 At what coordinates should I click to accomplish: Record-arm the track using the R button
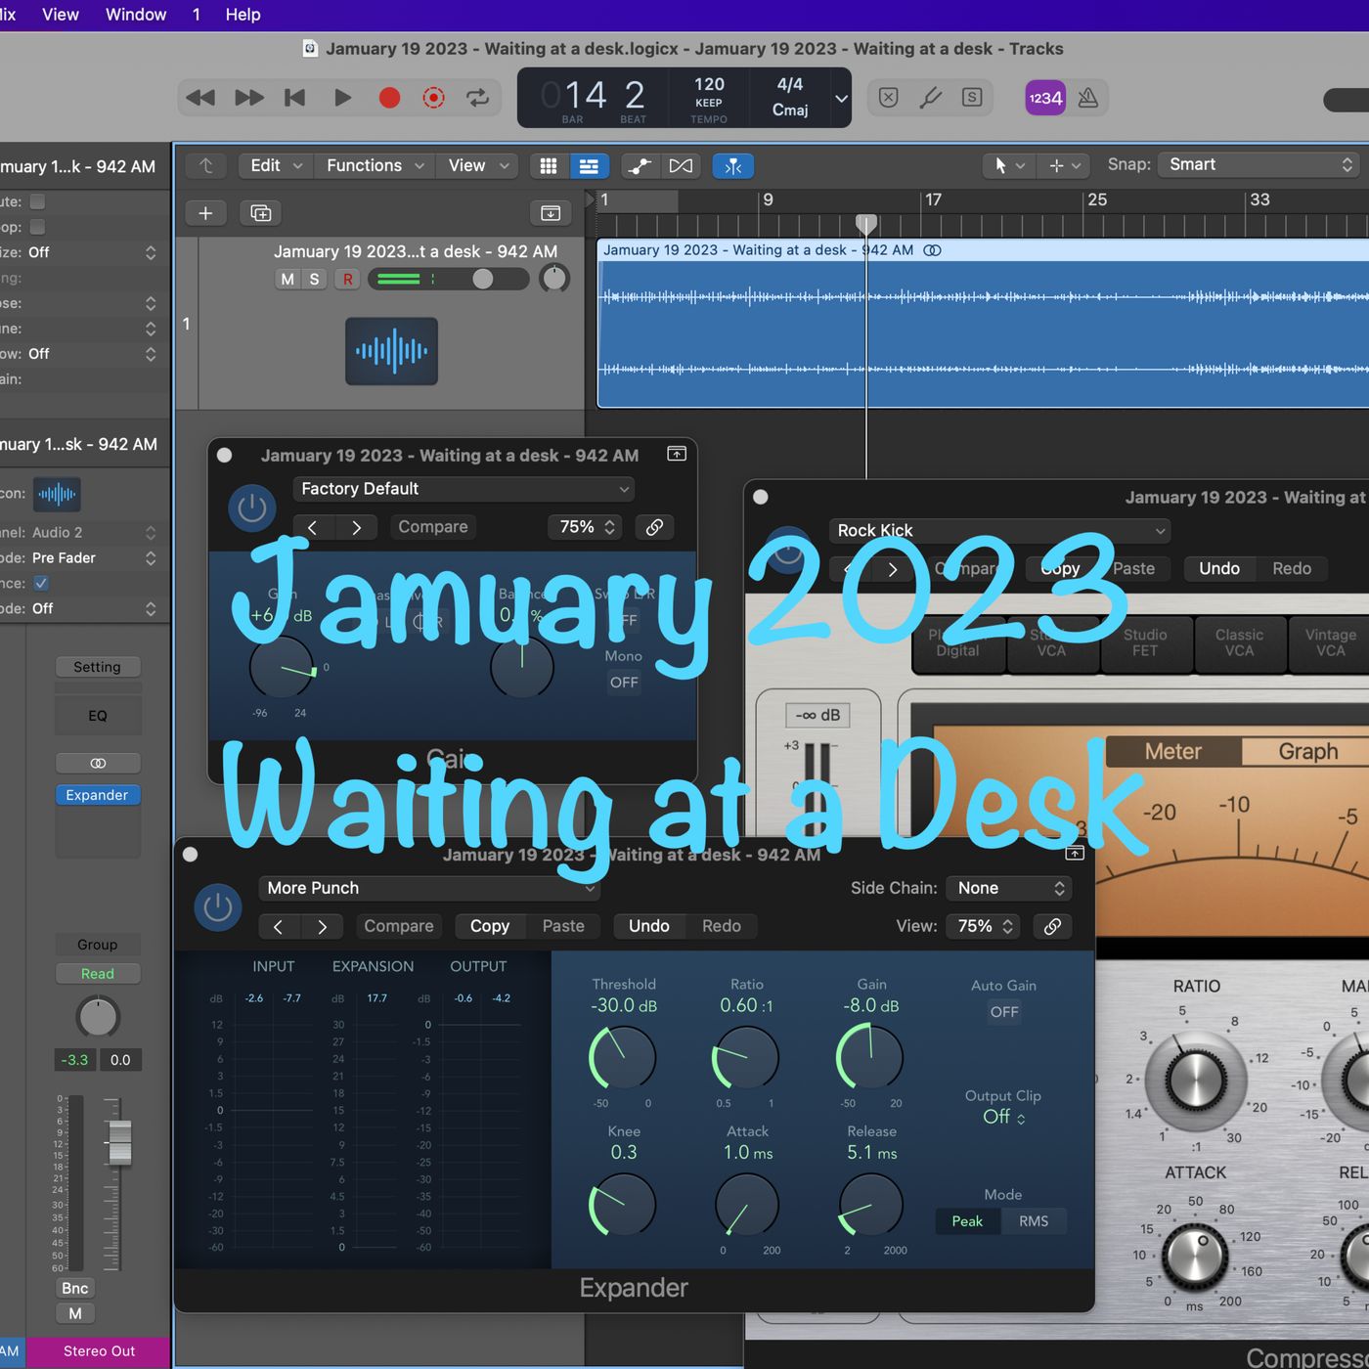coord(347,280)
